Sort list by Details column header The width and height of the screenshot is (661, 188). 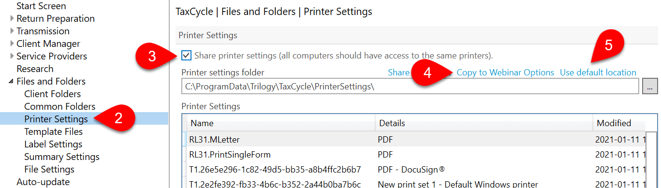484,123
